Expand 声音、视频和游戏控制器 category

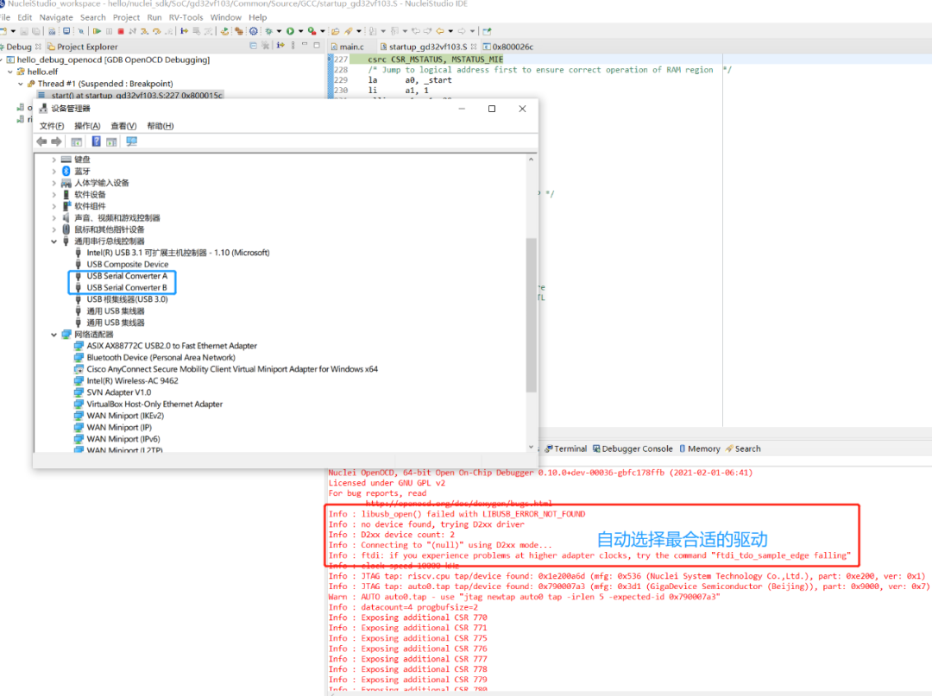[54, 218]
